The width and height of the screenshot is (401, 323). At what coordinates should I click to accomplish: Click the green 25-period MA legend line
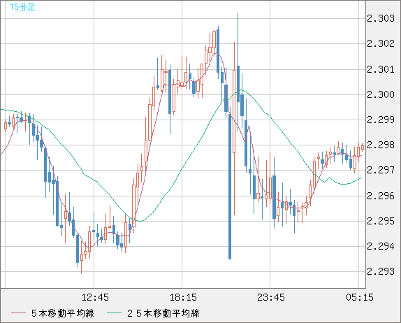[x=114, y=313]
